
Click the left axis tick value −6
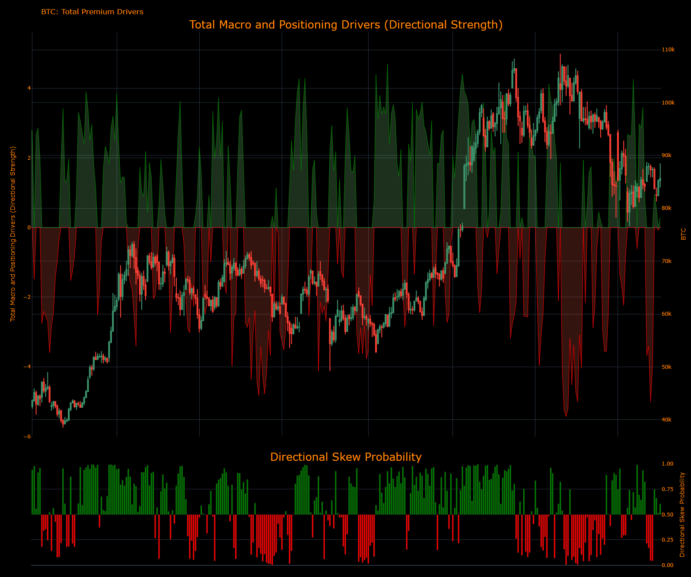tap(27, 437)
